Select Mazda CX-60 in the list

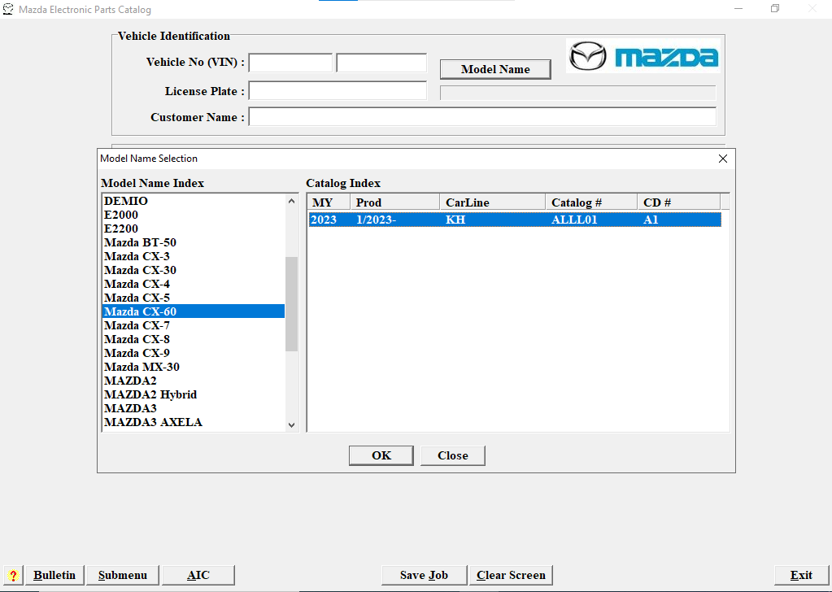[193, 311]
